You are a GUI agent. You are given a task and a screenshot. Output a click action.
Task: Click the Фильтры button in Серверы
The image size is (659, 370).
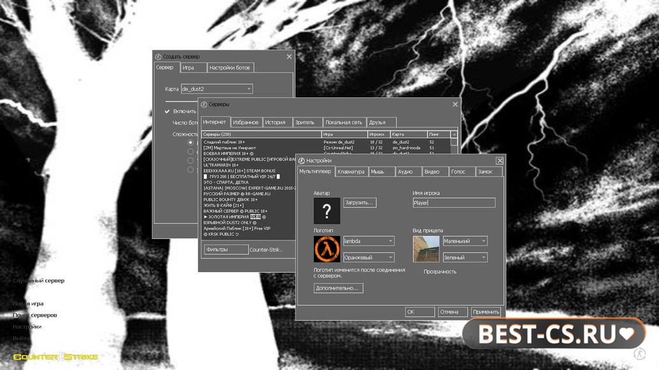[226, 249]
